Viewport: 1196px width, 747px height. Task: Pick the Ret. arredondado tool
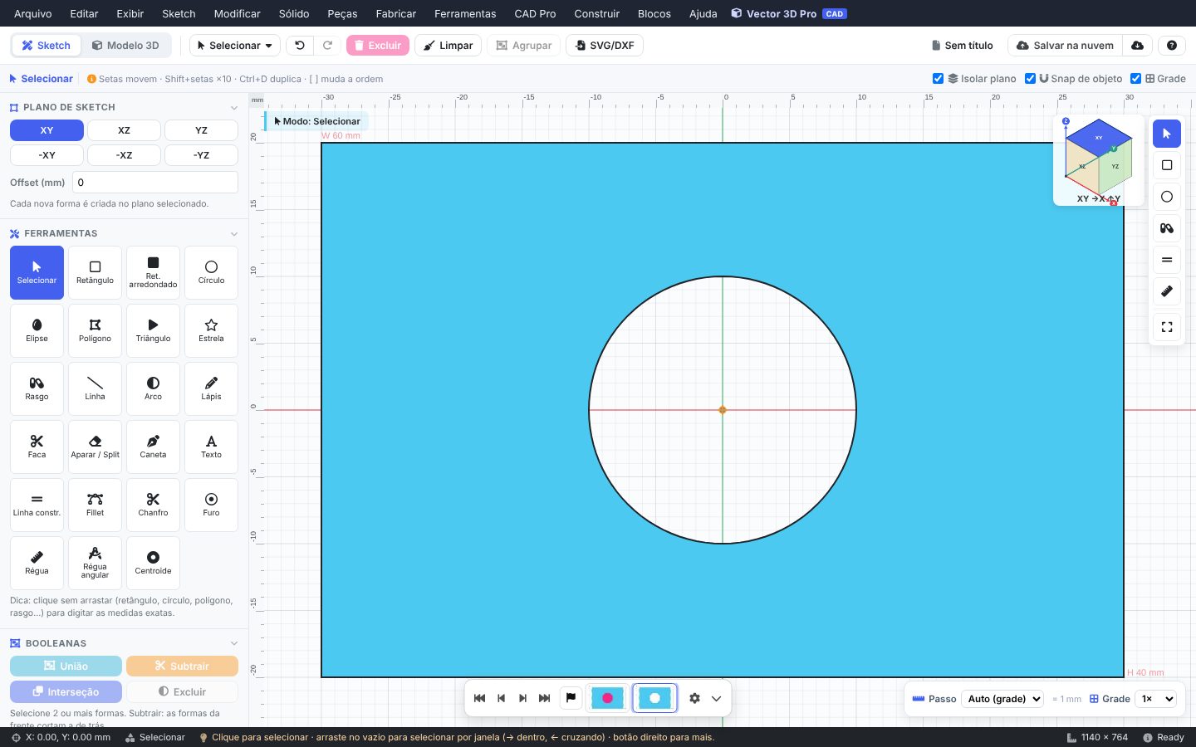(153, 272)
